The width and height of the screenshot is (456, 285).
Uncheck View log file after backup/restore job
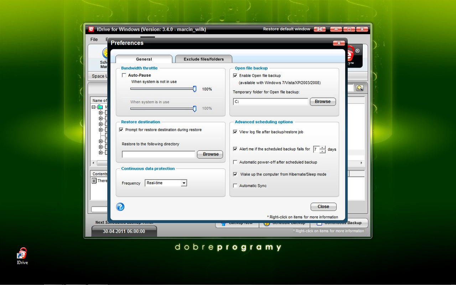(x=235, y=132)
